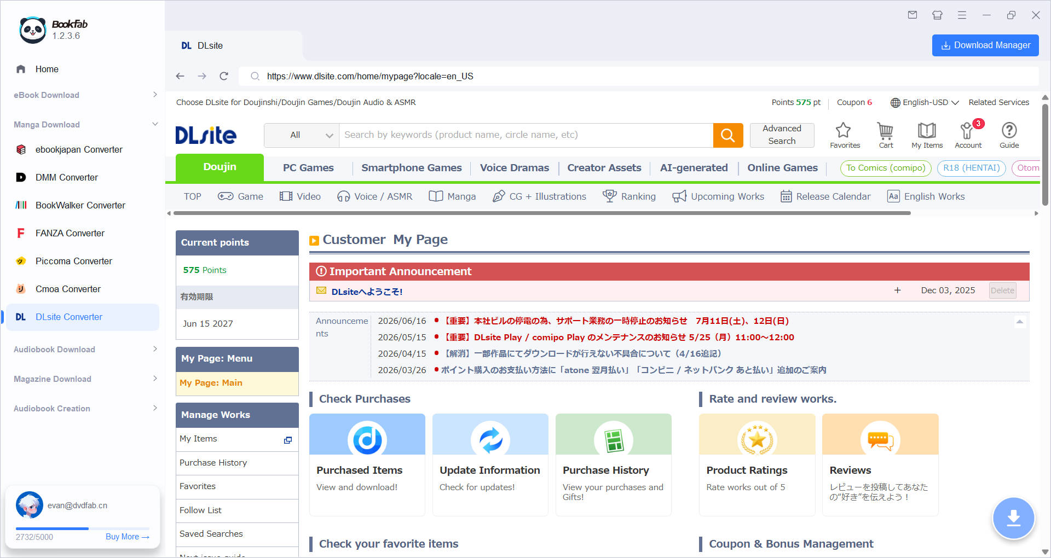Open Update Information refresh icon
The height and width of the screenshot is (558, 1051).
tap(490, 439)
